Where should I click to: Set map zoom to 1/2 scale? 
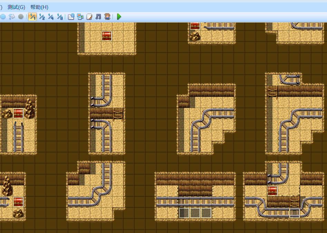click(42, 17)
